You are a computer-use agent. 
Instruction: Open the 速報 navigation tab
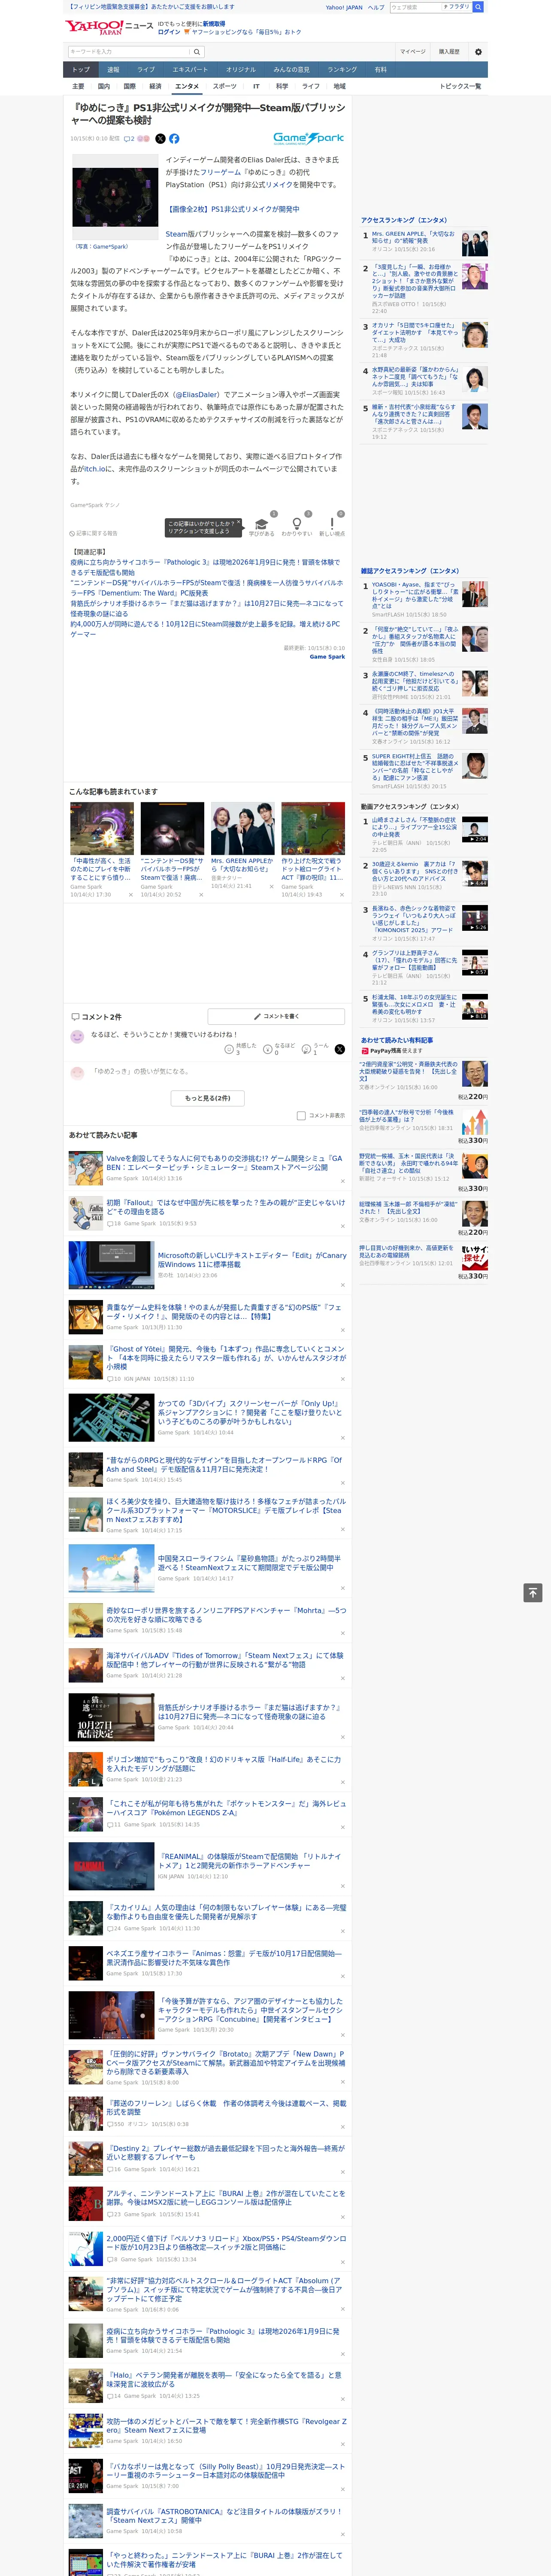pyautogui.click(x=113, y=70)
